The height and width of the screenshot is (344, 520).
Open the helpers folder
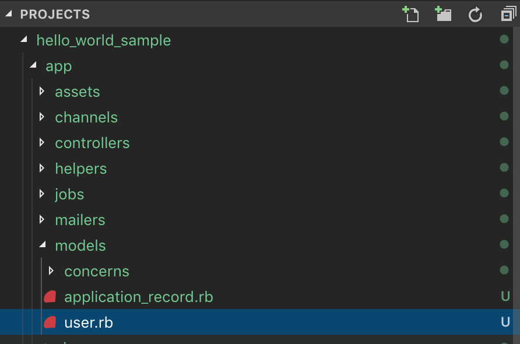(x=81, y=169)
